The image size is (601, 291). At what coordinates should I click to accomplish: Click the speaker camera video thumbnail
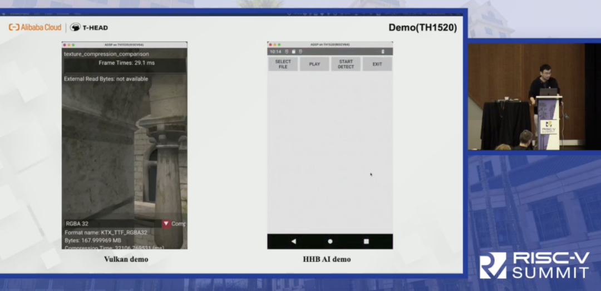pyautogui.click(x=534, y=97)
